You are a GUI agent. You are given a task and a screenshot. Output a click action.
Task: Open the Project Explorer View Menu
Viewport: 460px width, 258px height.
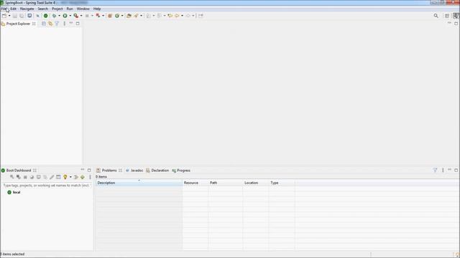tap(64, 24)
